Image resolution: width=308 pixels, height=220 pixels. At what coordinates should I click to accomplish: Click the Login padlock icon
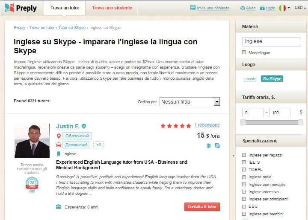[x=262, y=8]
